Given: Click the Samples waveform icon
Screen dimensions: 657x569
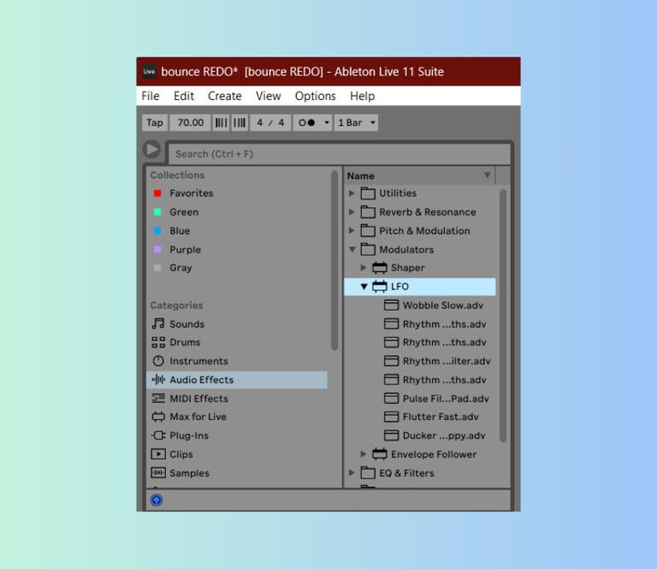Looking at the screenshot, I should (x=158, y=473).
